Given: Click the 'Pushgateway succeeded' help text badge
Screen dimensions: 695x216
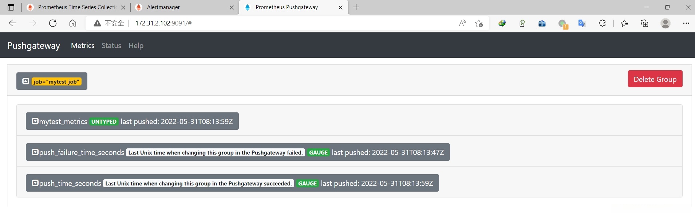Looking at the screenshot, I should 198,183.
